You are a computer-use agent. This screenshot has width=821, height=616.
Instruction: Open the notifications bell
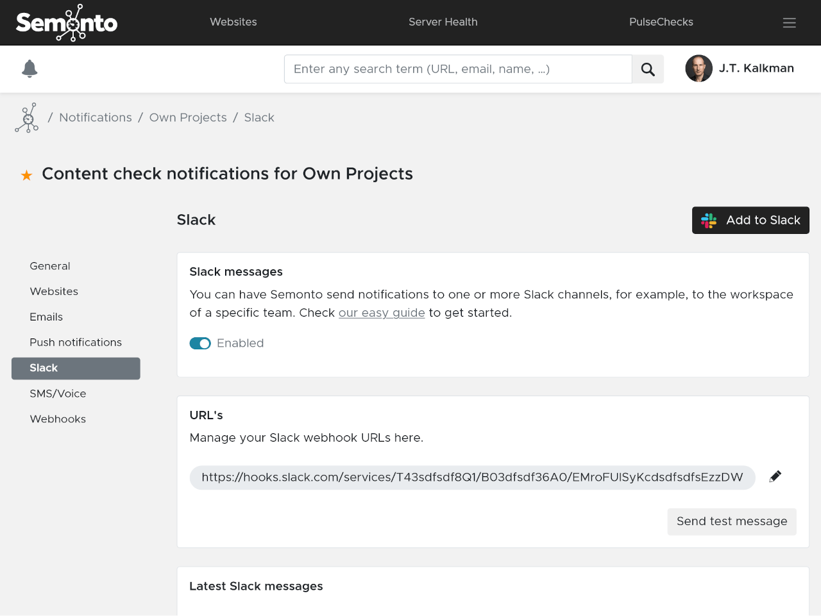click(x=30, y=69)
